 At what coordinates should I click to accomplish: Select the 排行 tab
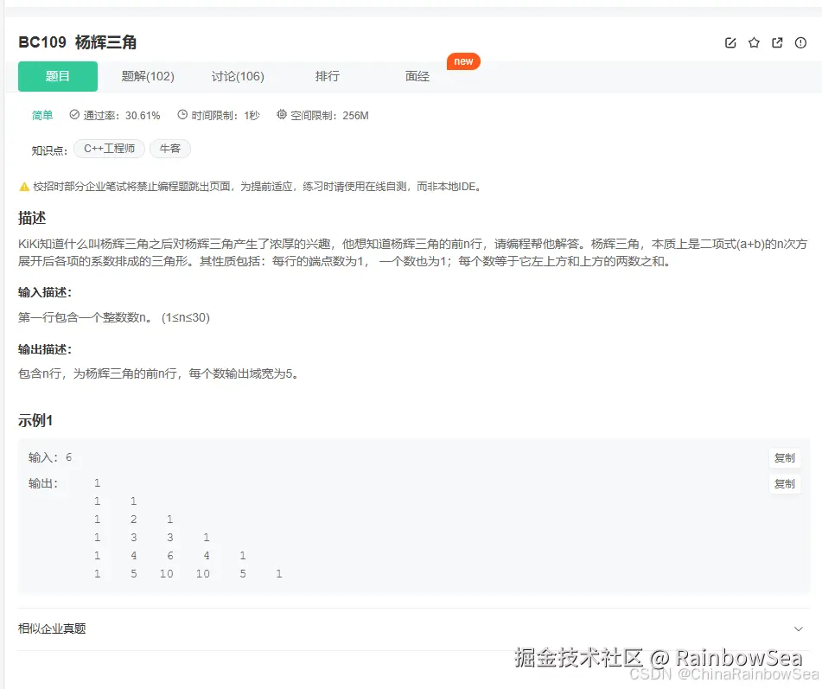328,76
